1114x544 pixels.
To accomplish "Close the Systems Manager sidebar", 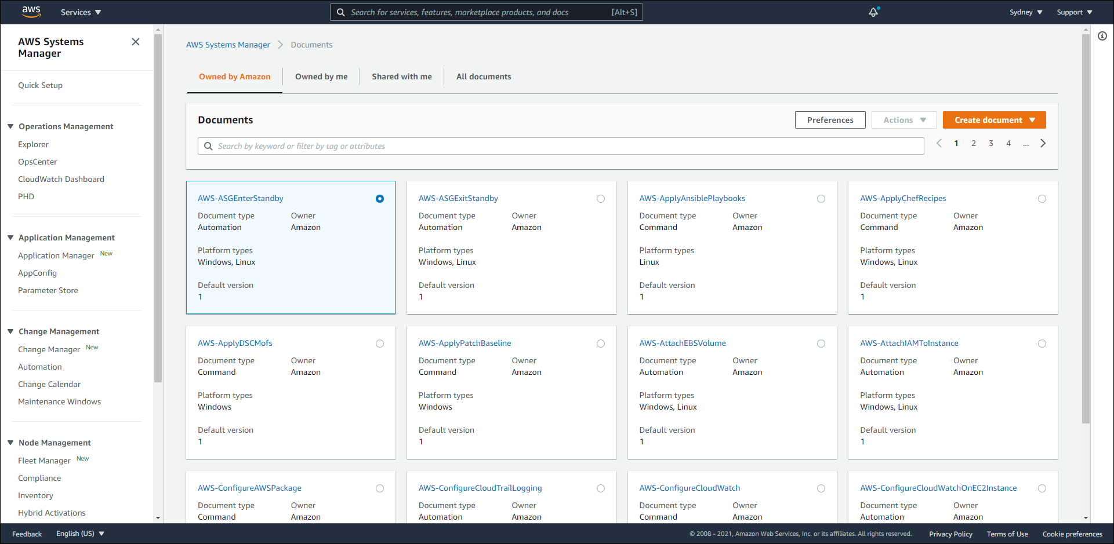I will (136, 42).
